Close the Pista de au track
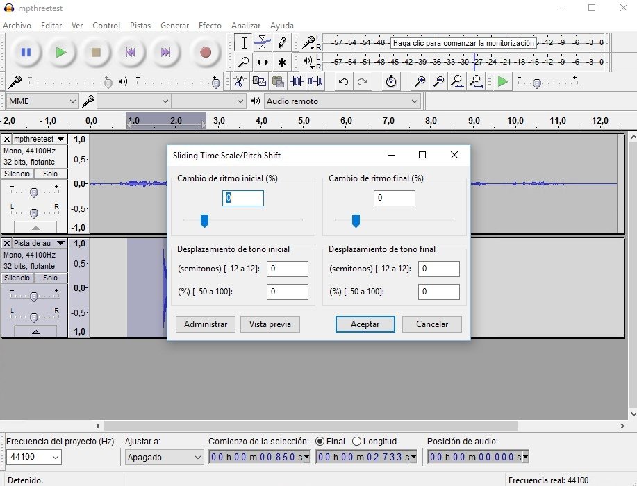The height and width of the screenshot is (486, 637). point(6,243)
